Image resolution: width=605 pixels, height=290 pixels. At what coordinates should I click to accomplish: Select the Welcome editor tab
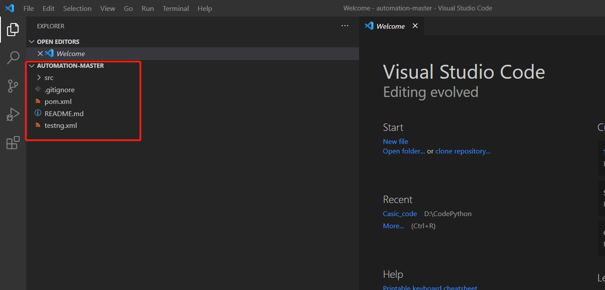tap(392, 26)
